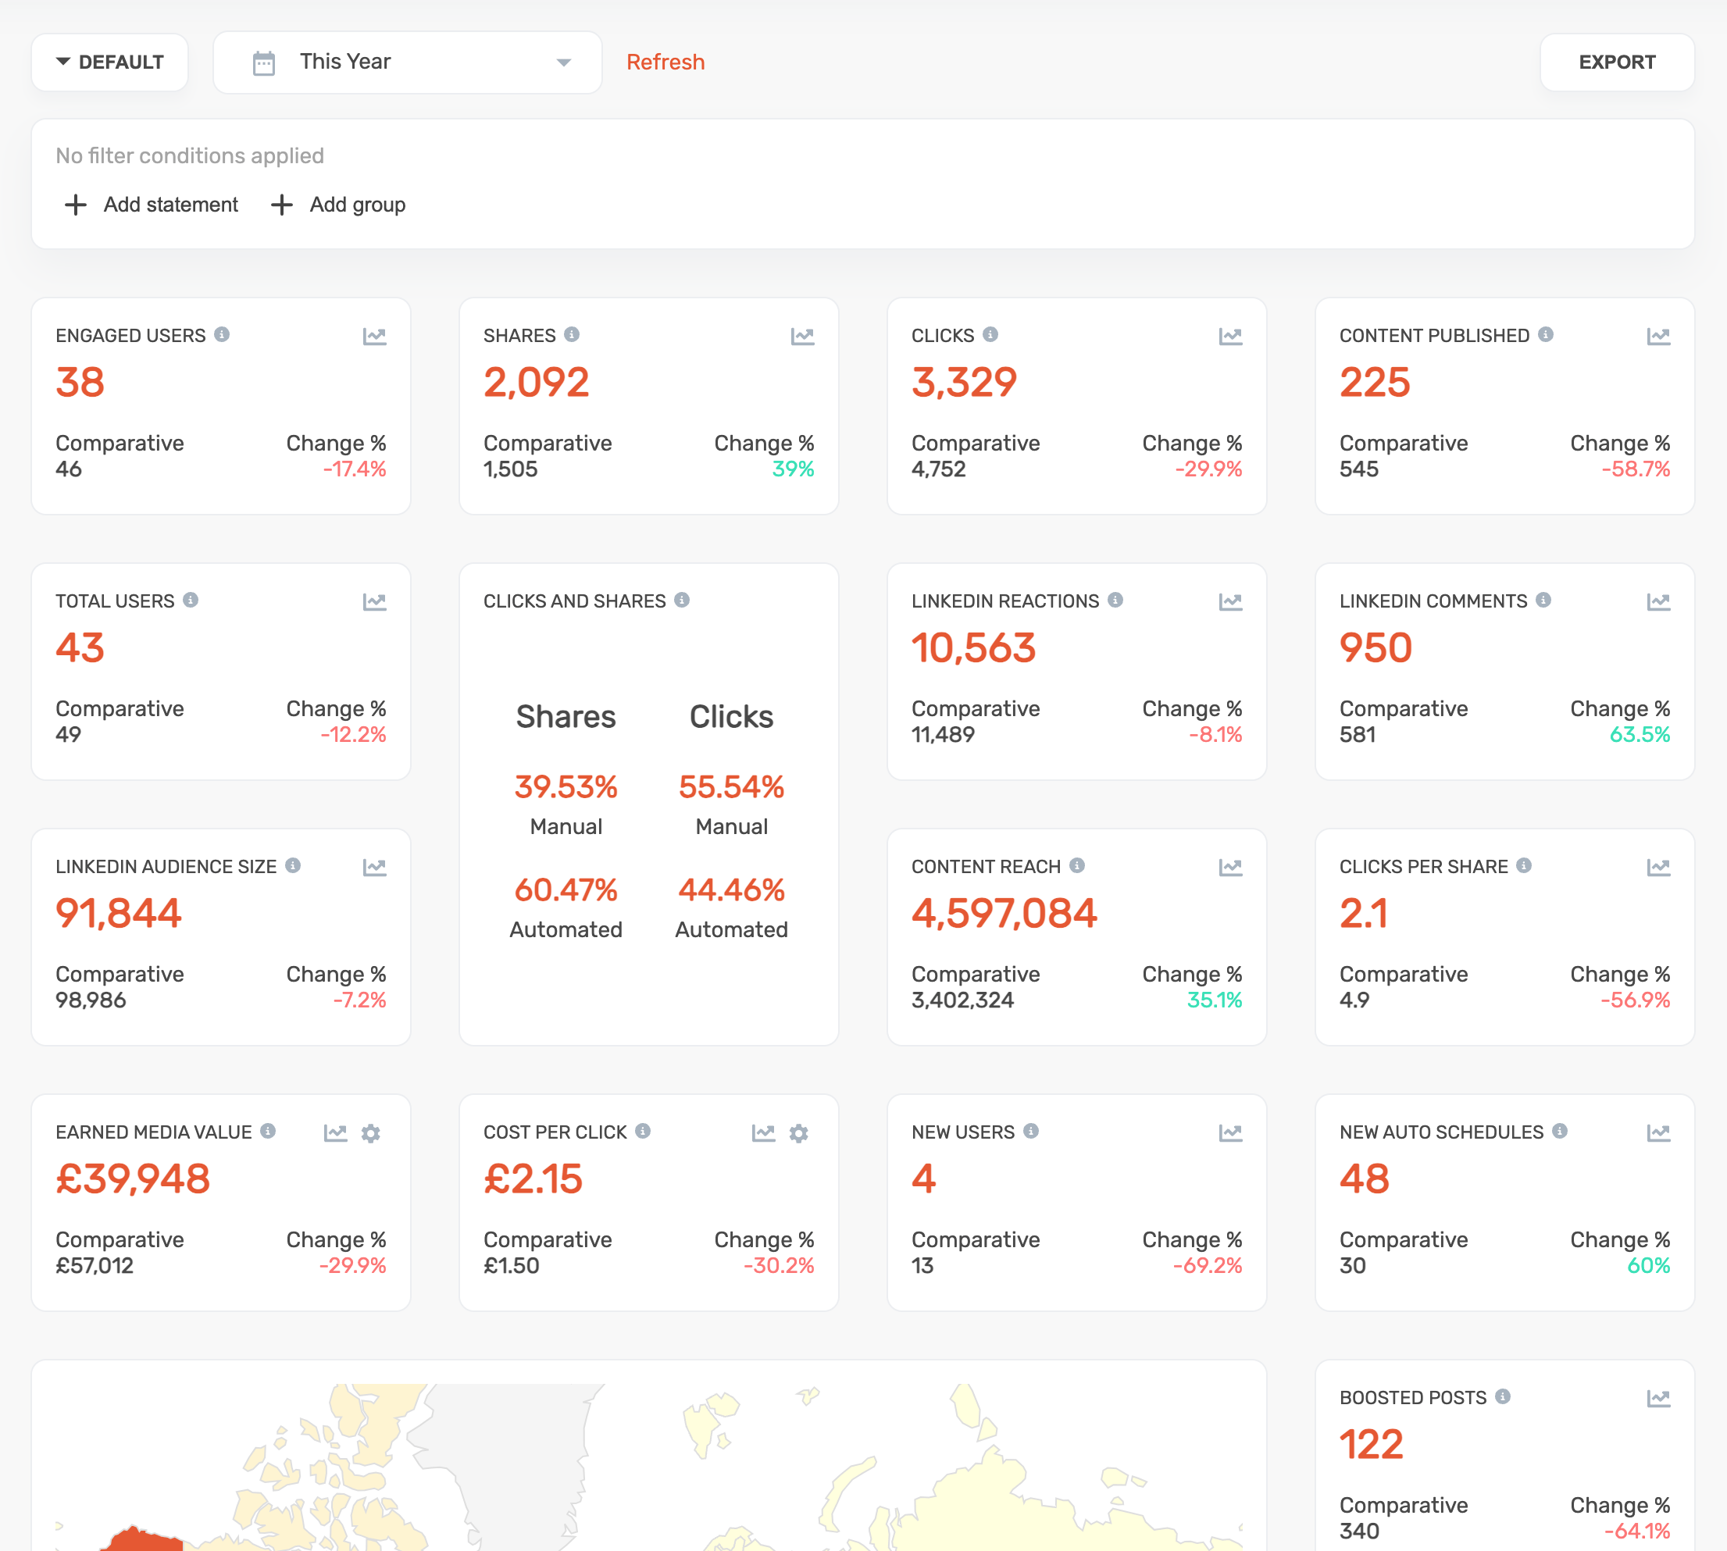The width and height of the screenshot is (1727, 1551).
Task: Open chart icon on Boosted Posts card
Action: click(x=1658, y=1399)
